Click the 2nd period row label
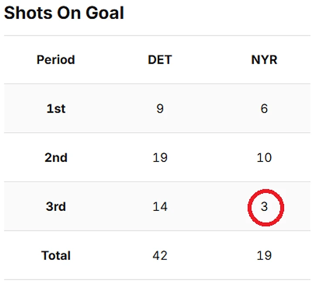The width and height of the screenshot is (318, 292). (56, 158)
